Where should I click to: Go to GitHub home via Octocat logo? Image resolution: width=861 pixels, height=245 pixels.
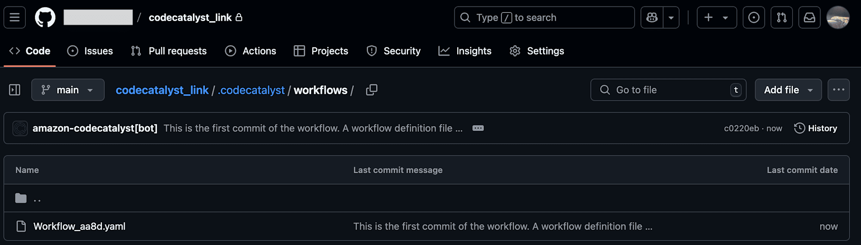click(x=45, y=18)
